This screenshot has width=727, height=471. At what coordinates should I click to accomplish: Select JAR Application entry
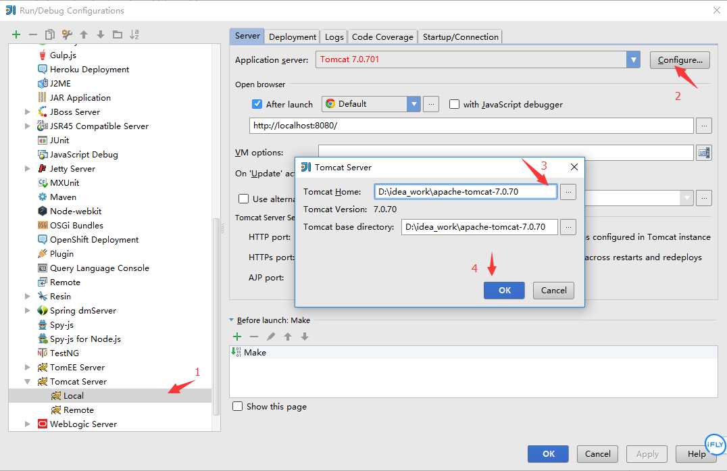[80, 98]
